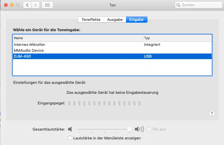Select Internes Mikrofon input device
This screenshot has width=224, height=145.
(x=29, y=45)
